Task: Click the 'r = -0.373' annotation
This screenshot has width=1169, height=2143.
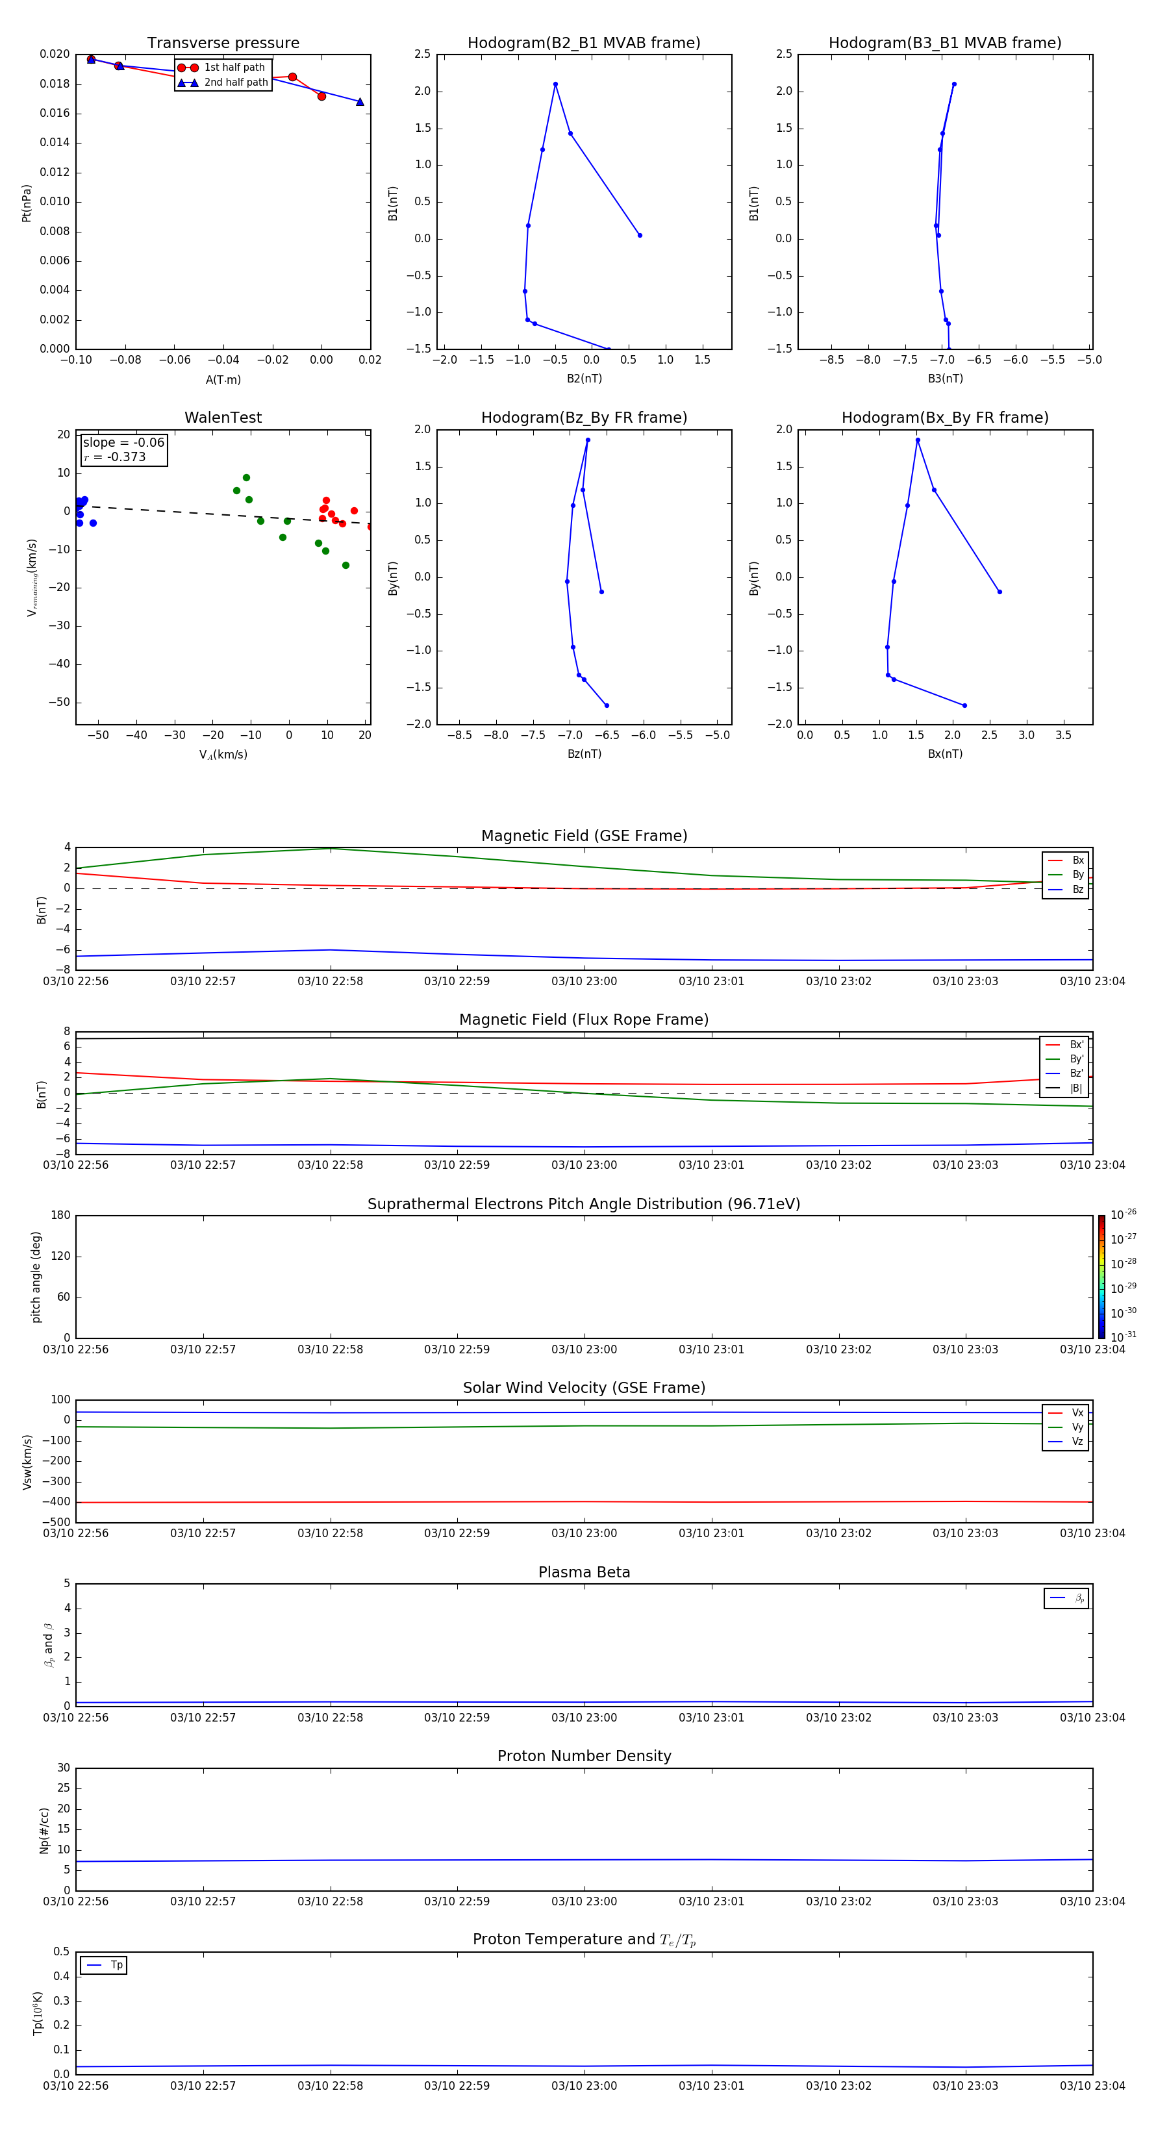Action: click(115, 457)
